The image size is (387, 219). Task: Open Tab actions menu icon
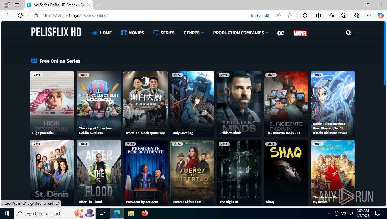click(17, 5)
